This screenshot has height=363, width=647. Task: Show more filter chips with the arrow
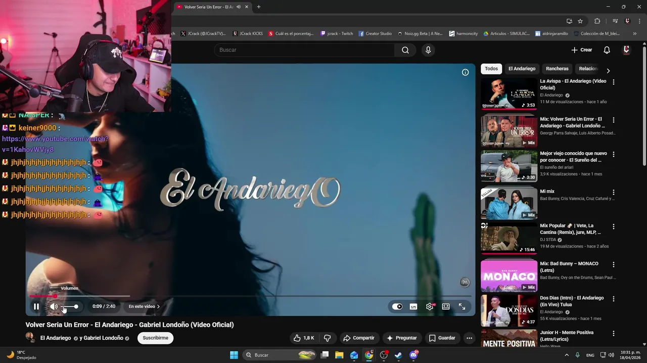[608, 71]
